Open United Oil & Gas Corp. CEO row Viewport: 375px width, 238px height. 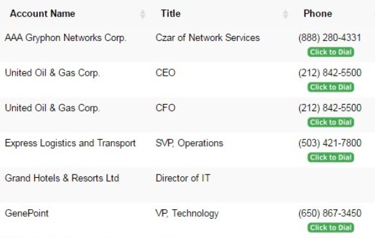(x=53, y=73)
